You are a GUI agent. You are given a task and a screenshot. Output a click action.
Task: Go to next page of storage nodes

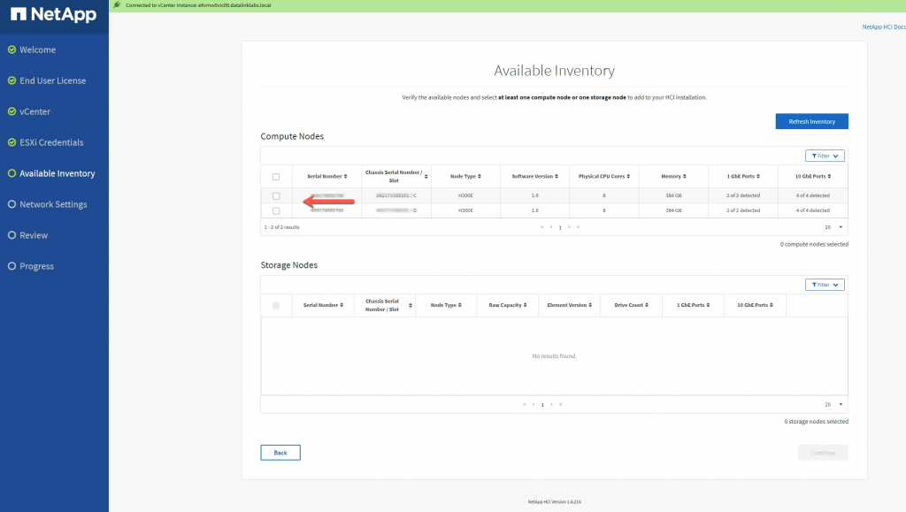click(x=552, y=404)
